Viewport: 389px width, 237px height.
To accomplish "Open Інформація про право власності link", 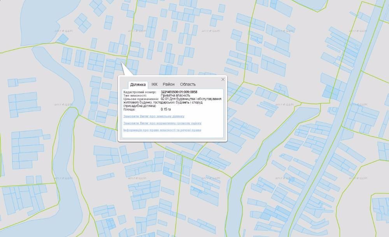I will coord(162,130).
